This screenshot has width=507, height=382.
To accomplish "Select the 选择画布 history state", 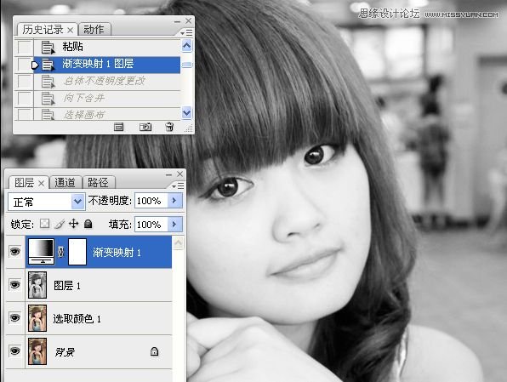I will [x=106, y=115].
